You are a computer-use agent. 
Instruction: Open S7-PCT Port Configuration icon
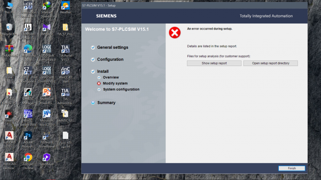point(28,75)
